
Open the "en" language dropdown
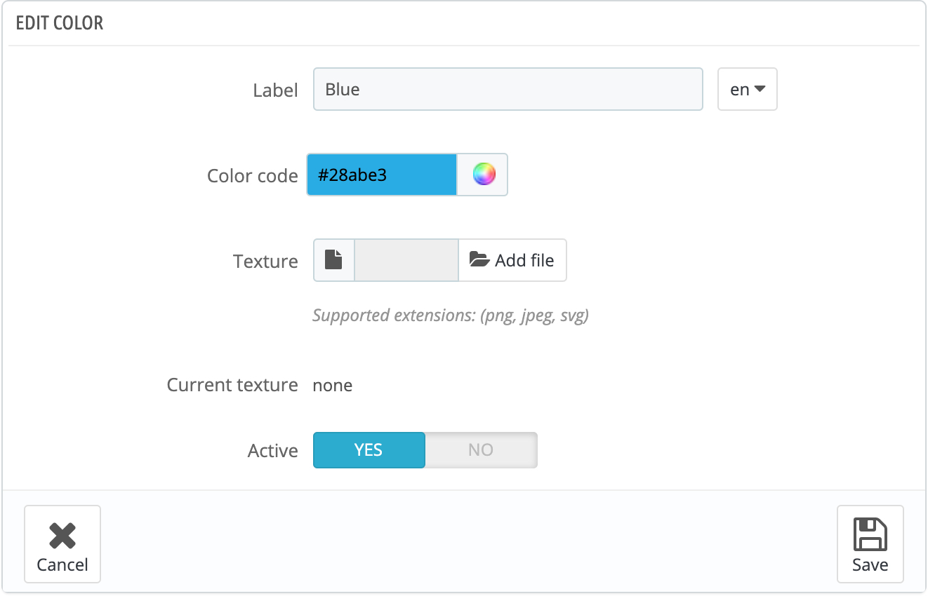point(747,89)
